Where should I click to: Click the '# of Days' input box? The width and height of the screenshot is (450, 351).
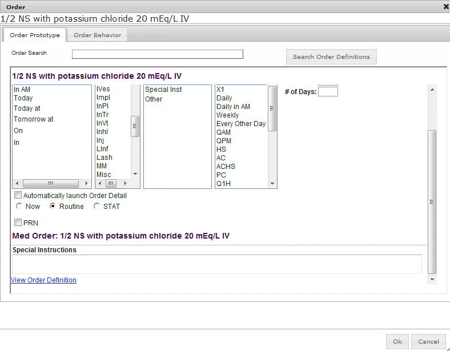(328, 92)
